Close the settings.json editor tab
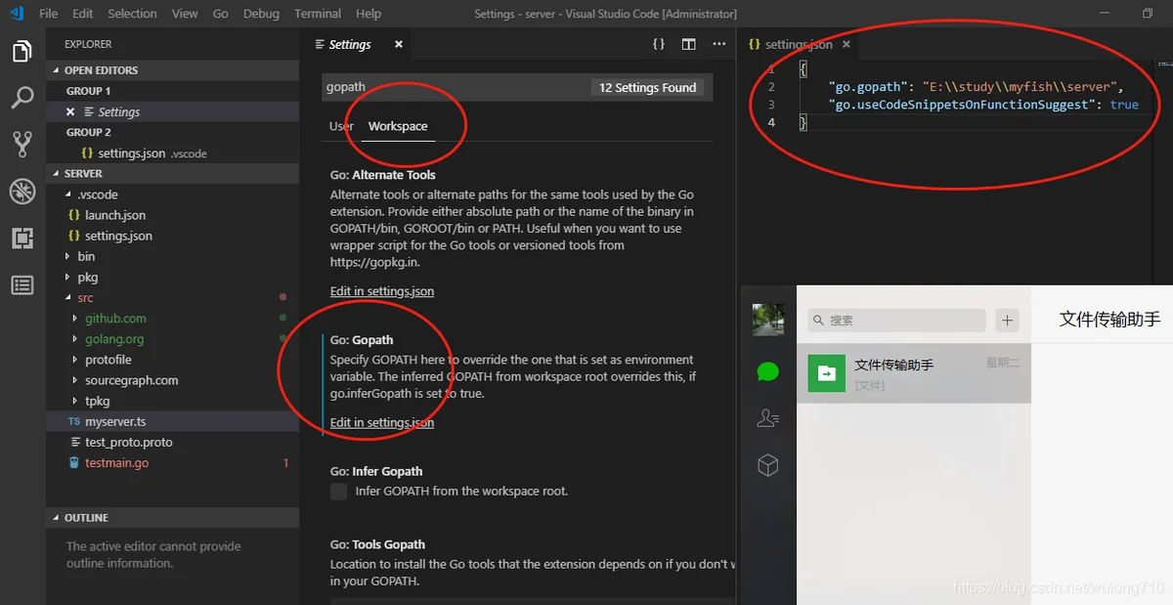Viewport: 1173px width, 605px height. (x=847, y=44)
